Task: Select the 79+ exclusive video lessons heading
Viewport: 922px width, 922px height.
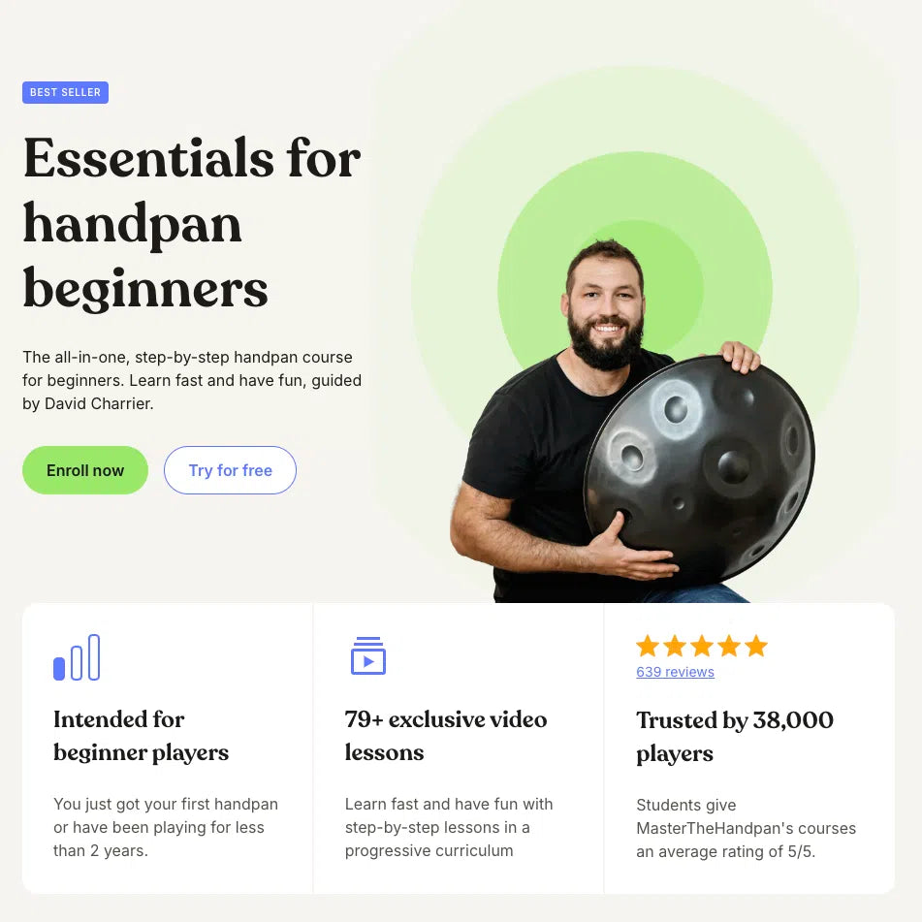Action: tap(446, 736)
